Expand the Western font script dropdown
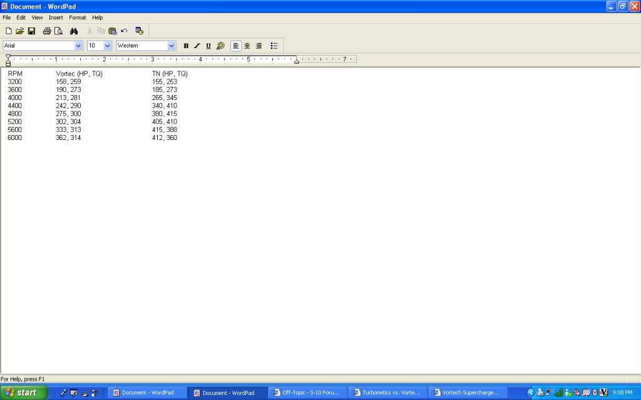The image size is (641, 400). 172,46
